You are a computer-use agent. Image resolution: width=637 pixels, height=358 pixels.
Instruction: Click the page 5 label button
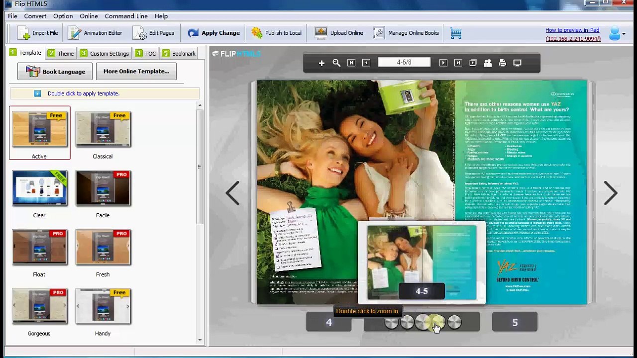[x=515, y=322]
